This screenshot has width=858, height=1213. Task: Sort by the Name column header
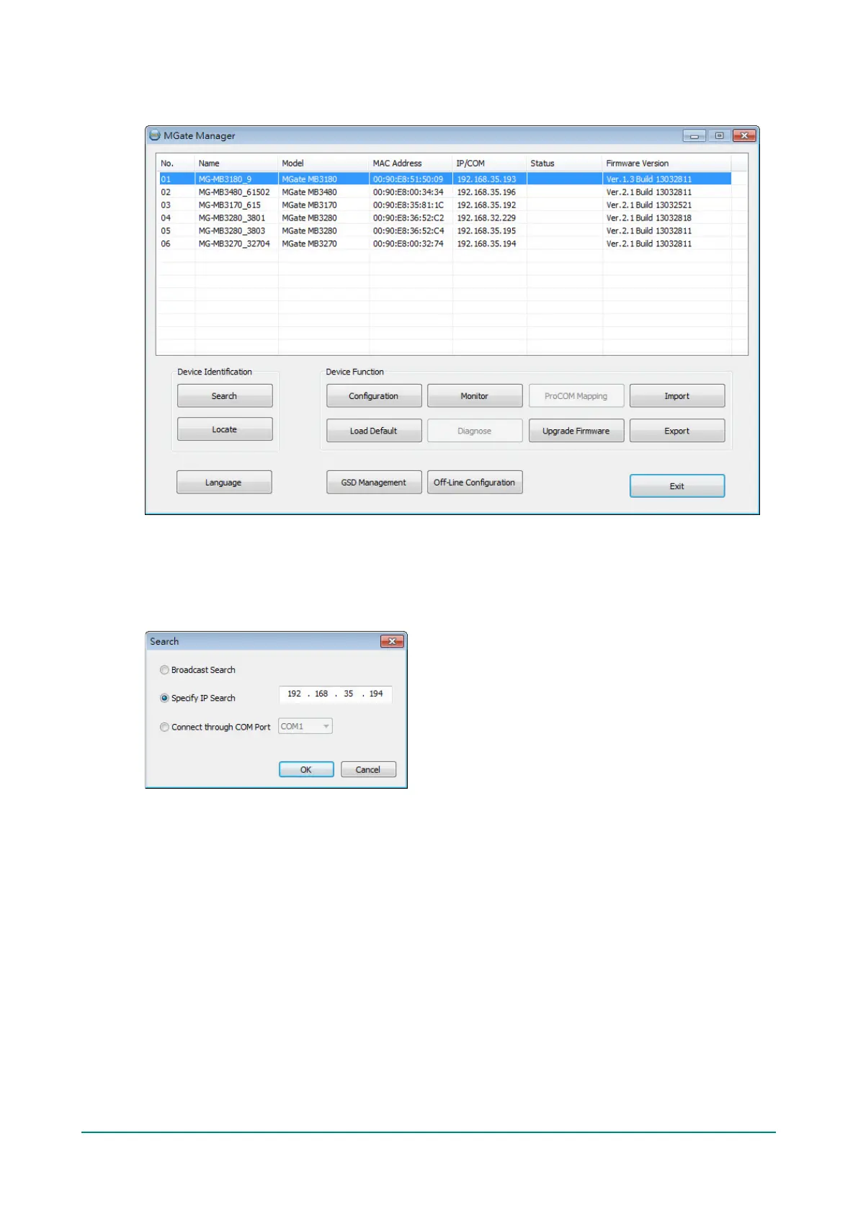point(236,164)
